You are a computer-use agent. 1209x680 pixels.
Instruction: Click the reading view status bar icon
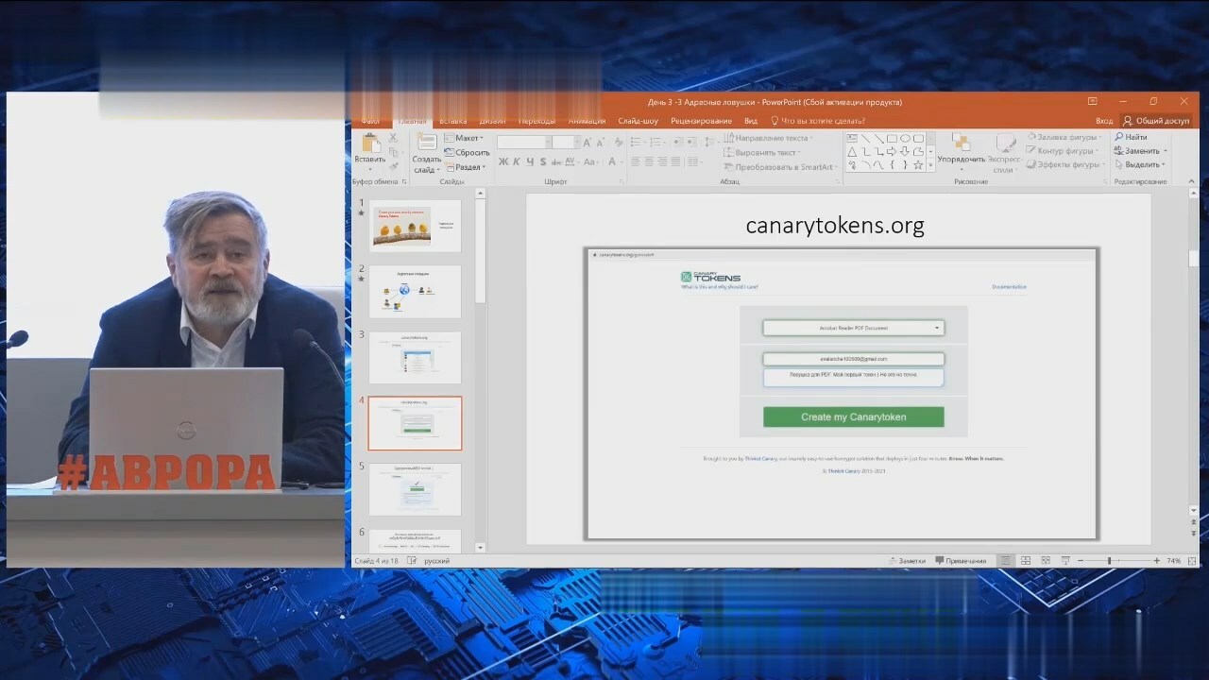(1046, 561)
